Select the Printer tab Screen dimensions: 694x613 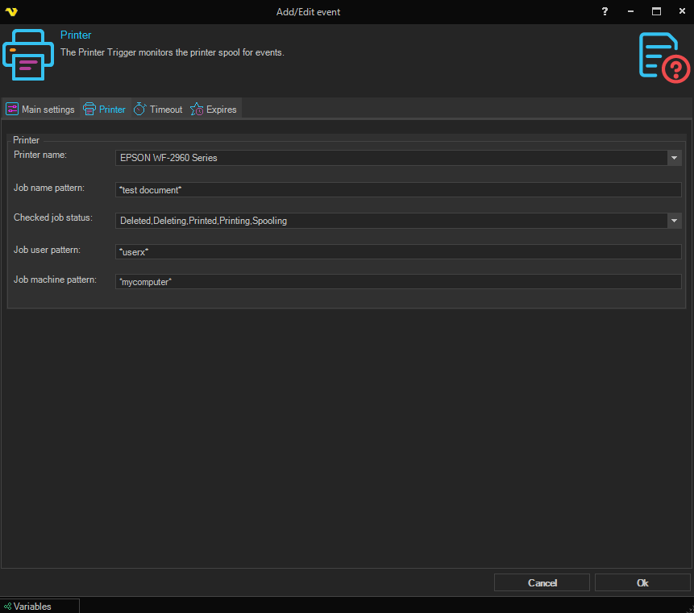pyautogui.click(x=105, y=110)
